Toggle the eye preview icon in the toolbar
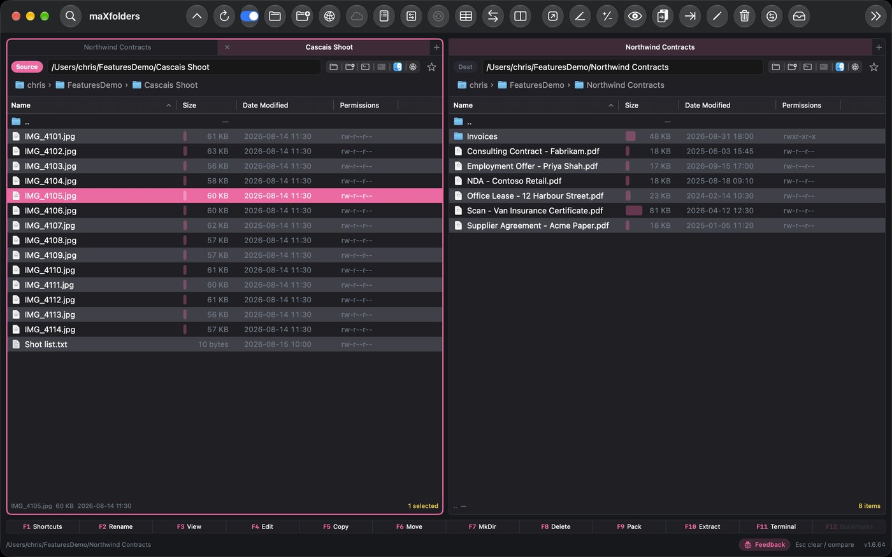This screenshot has width=892, height=557. pos(635,17)
